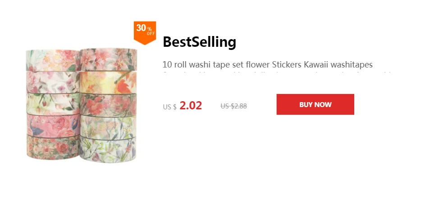Click the red BUY NOW button
Viewport: 425px width, 211px height.
point(315,104)
